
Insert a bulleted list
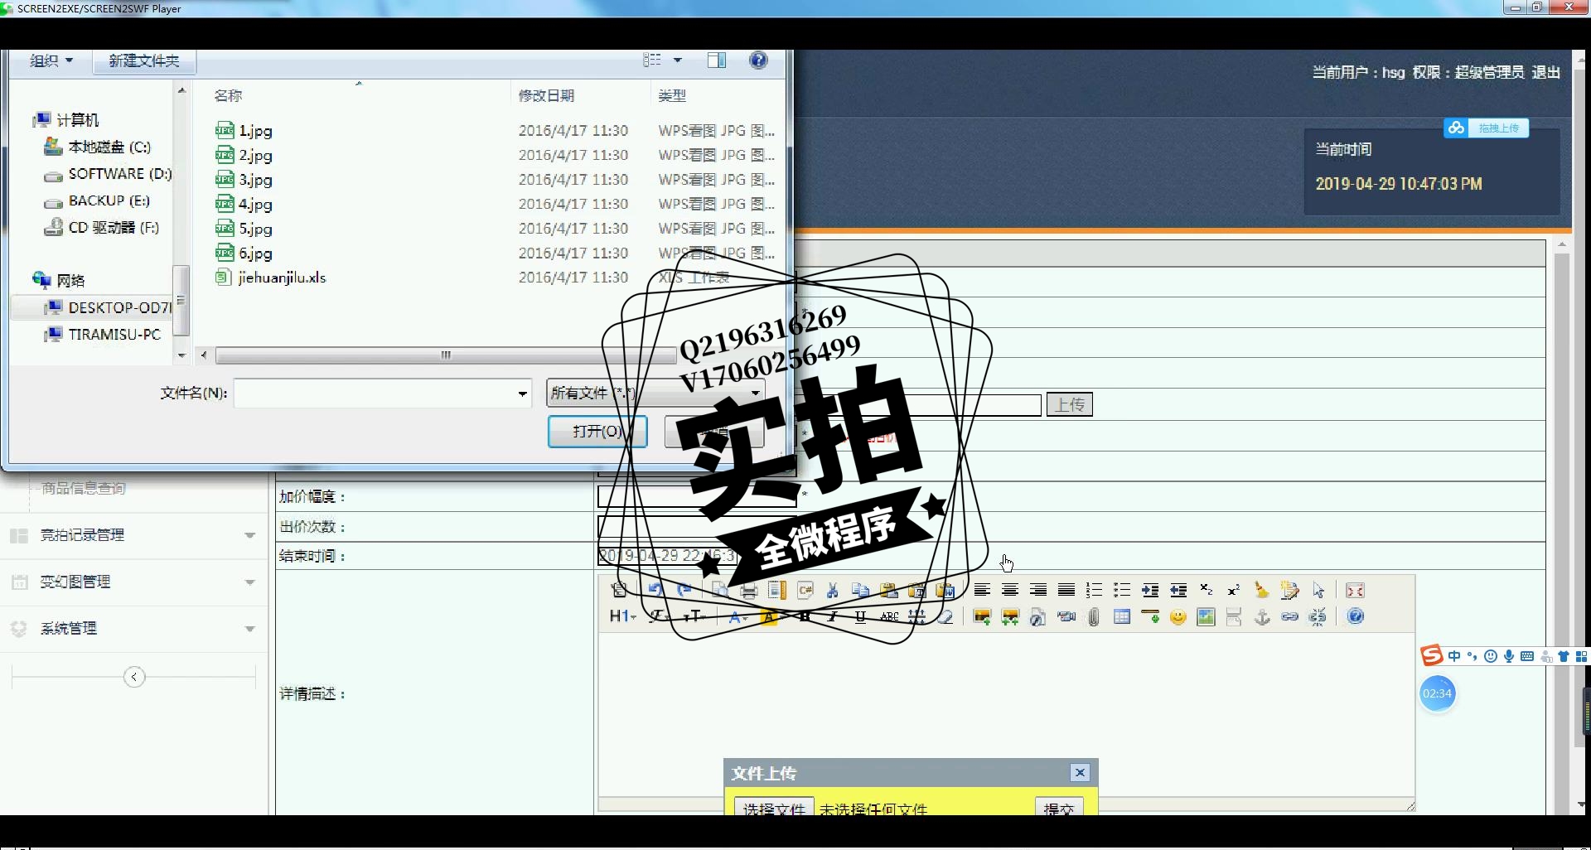coord(1122,591)
